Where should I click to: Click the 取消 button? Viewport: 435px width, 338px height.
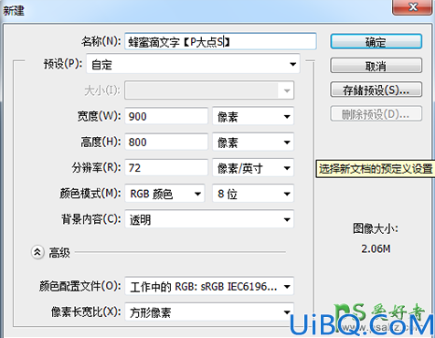click(377, 65)
